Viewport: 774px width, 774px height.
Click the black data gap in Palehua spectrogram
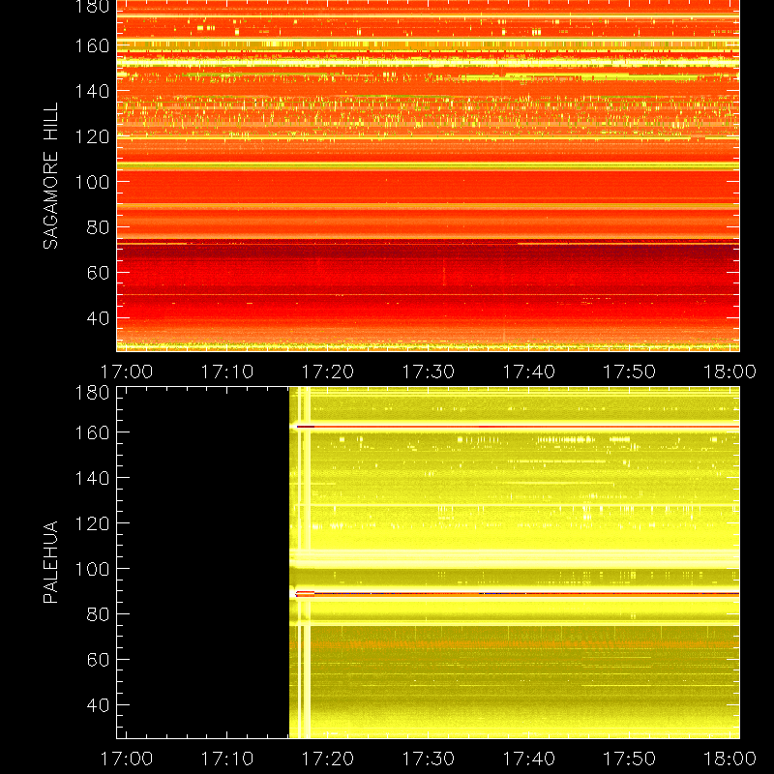[203, 562]
